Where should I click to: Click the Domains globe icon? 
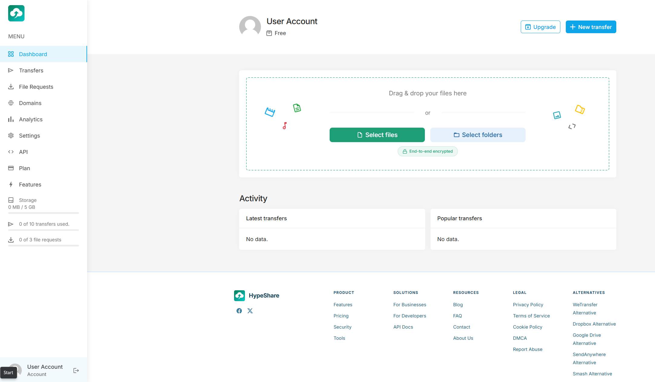click(11, 103)
